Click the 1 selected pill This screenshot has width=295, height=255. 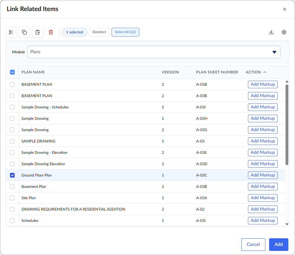coord(75,32)
